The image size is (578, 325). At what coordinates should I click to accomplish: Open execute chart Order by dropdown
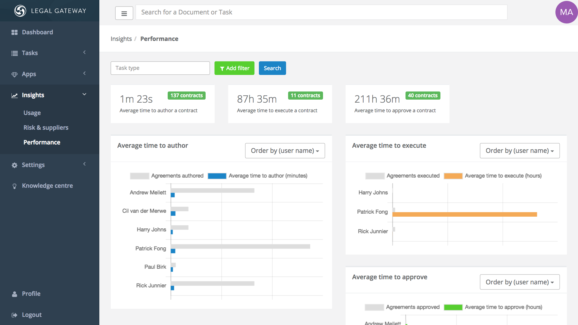pos(520,150)
